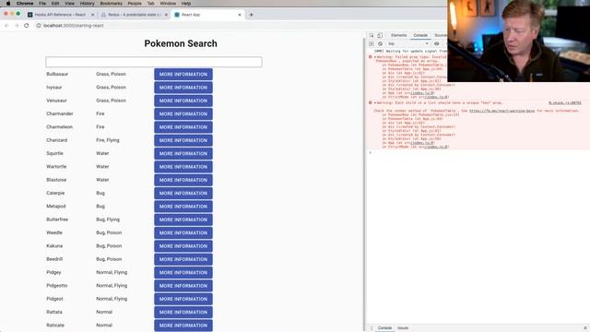Select the React App browser tab

pos(207,15)
